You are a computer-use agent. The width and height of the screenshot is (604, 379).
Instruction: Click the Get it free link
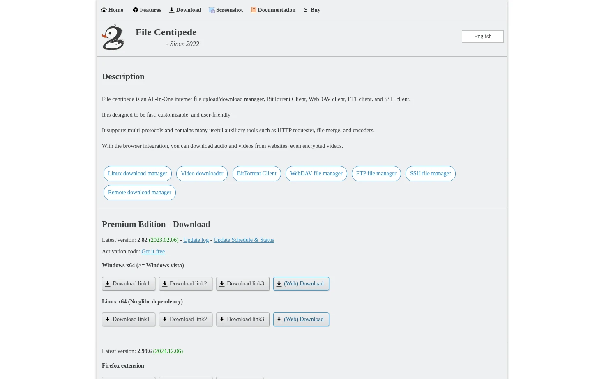pyautogui.click(x=153, y=252)
